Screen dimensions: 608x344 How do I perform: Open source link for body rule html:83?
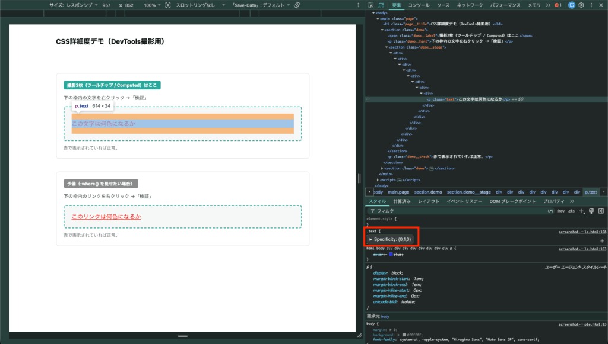pos(582,324)
